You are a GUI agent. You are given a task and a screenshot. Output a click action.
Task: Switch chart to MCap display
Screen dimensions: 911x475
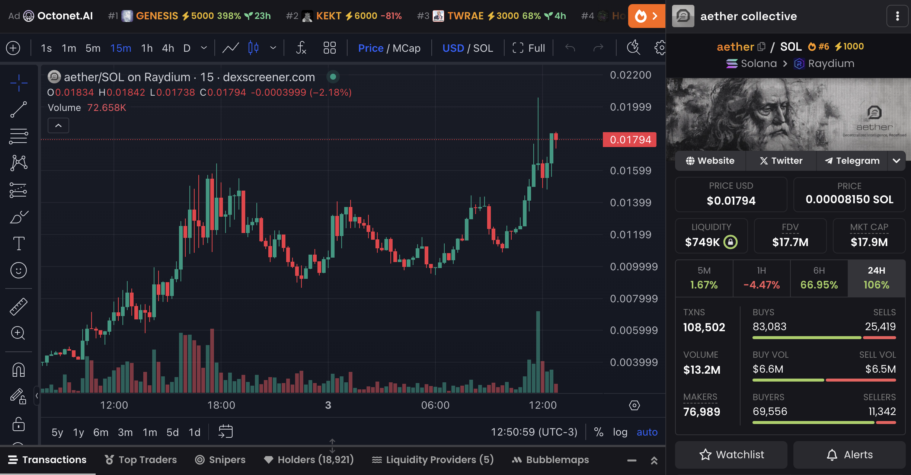pos(406,48)
